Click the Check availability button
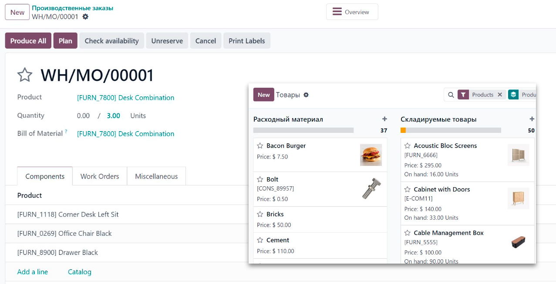 pyautogui.click(x=111, y=41)
